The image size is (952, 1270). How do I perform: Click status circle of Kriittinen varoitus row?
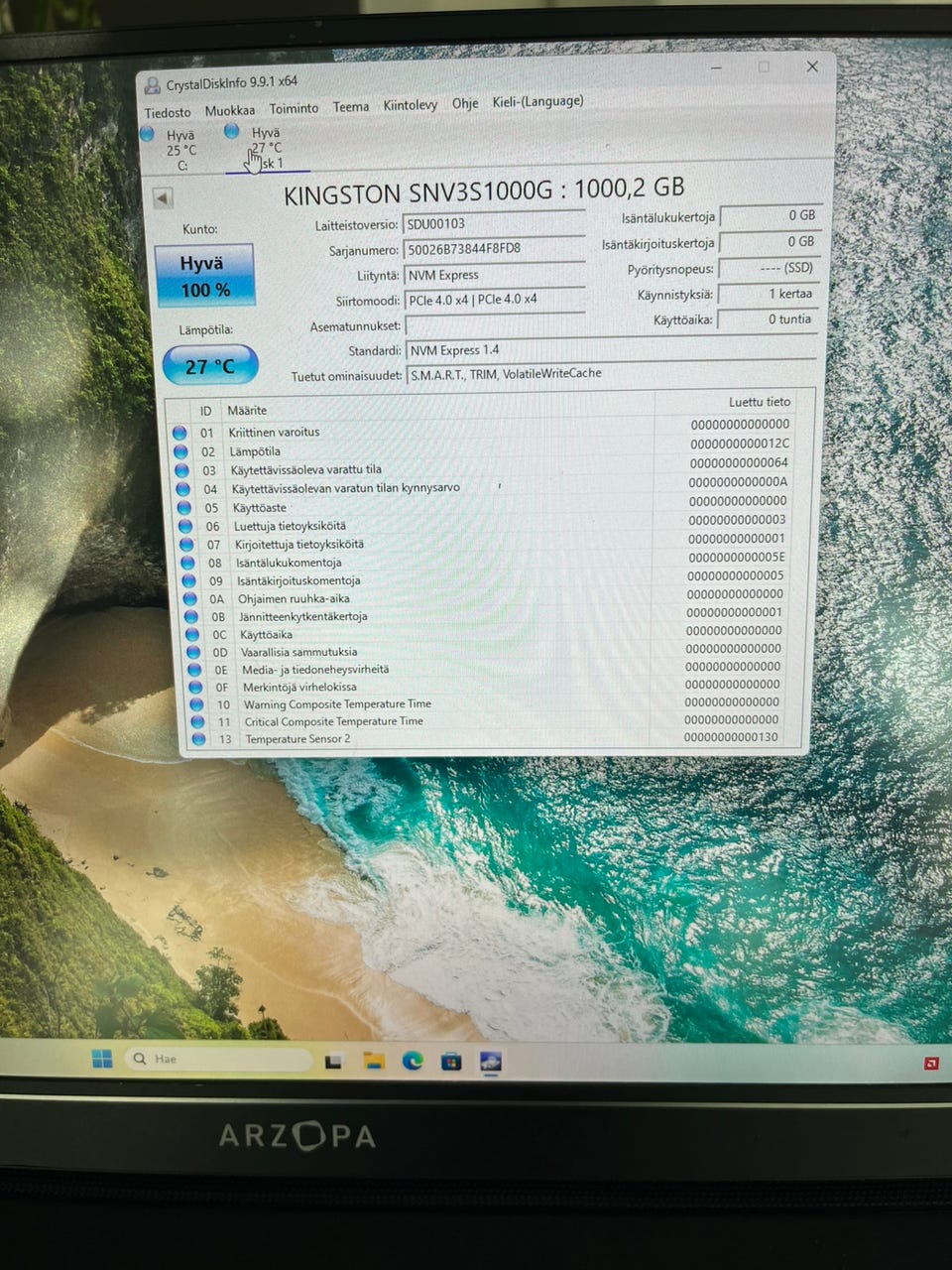click(179, 433)
